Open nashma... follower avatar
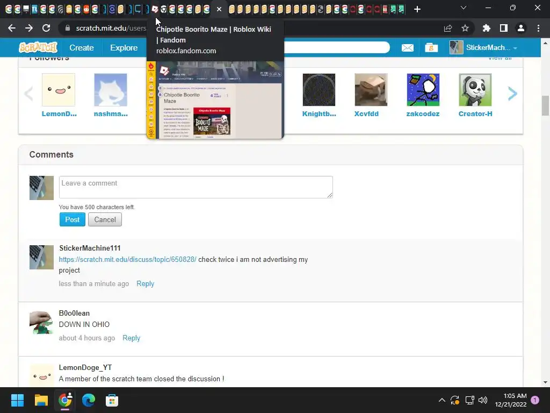This screenshot has width=550, height=413. point(111,90)
